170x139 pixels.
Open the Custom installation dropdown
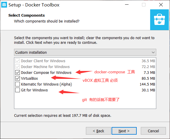[85, 52]
